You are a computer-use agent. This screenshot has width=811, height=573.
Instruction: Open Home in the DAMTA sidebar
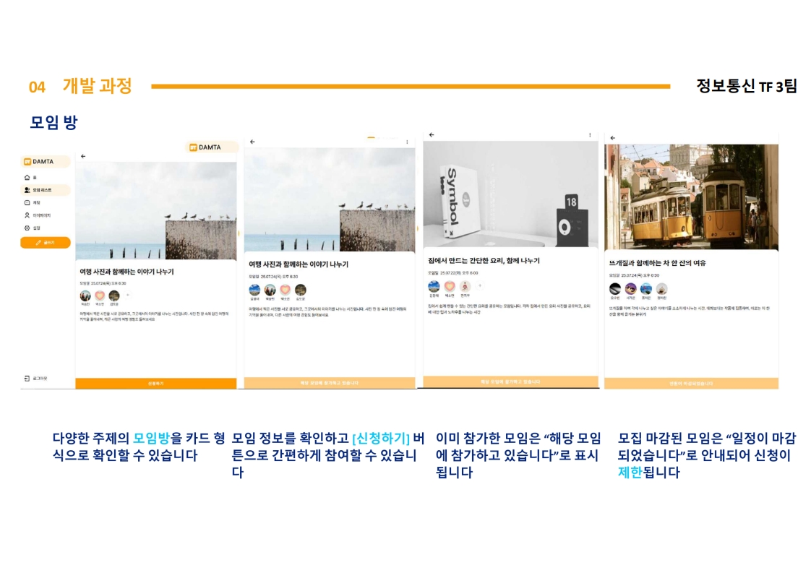pyautogui.click(x=30, y=177)
